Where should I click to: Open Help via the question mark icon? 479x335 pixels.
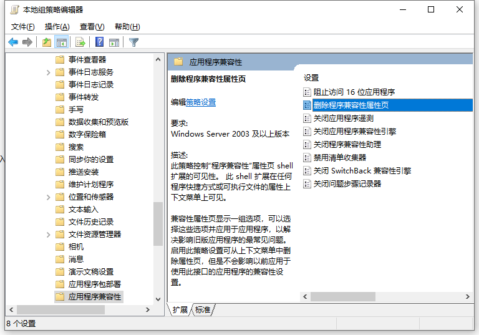(x=100, y=42)
